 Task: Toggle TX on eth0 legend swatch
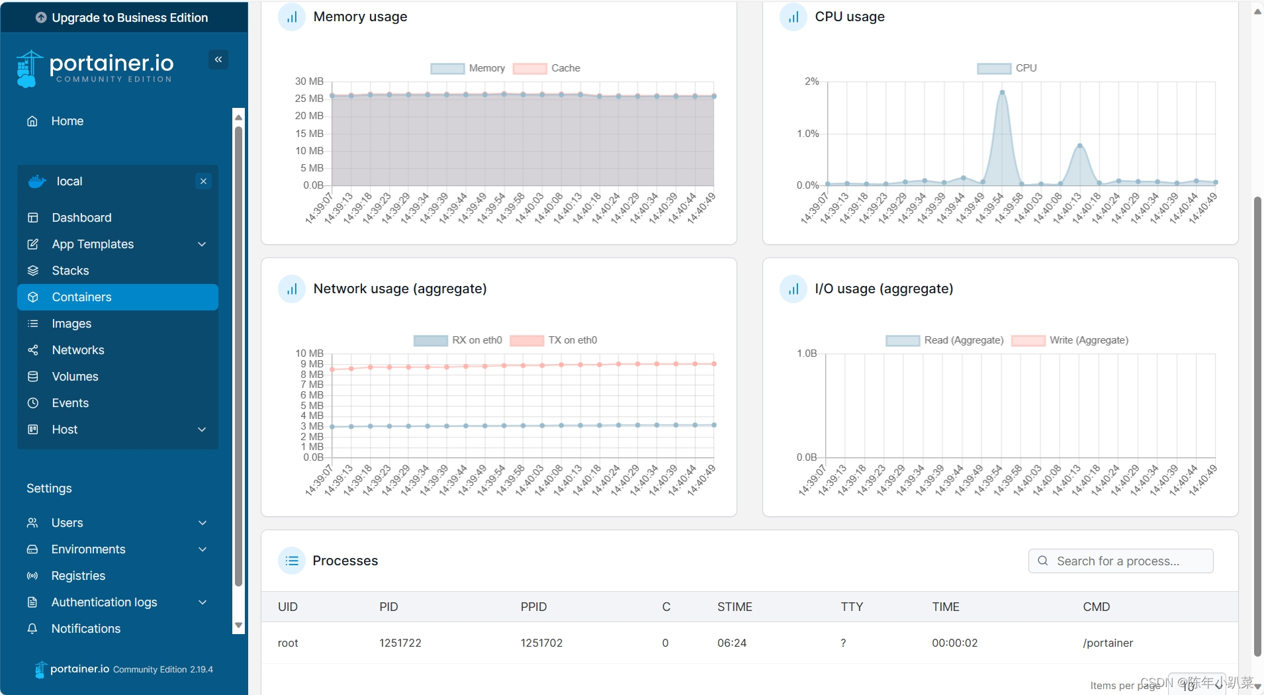pyautogui.click(x=527, y=340)
